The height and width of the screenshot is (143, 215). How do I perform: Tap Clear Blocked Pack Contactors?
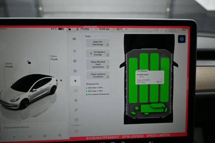click(98, 64)
